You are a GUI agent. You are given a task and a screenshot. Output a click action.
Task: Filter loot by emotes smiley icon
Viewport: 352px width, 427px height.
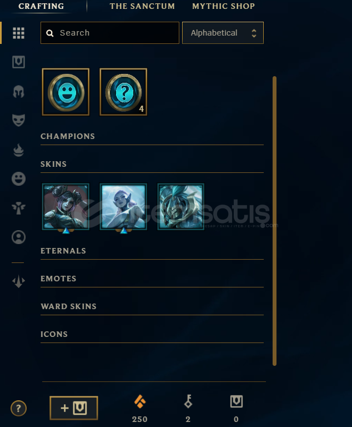[18, 179]
